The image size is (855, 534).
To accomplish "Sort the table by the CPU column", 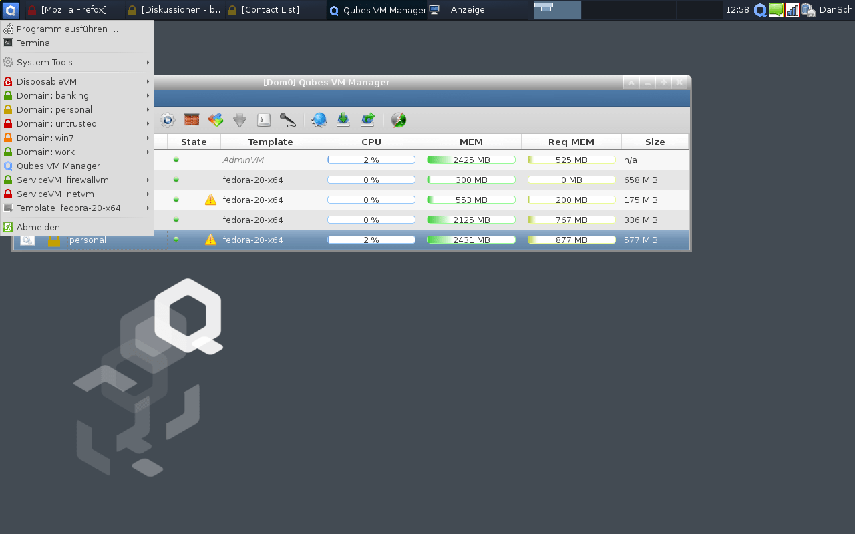I will tap(371, 142).
